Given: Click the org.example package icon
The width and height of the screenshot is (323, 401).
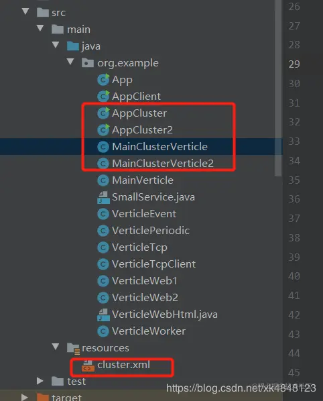Looking at the screenshot, I should [x=88, y=63].
